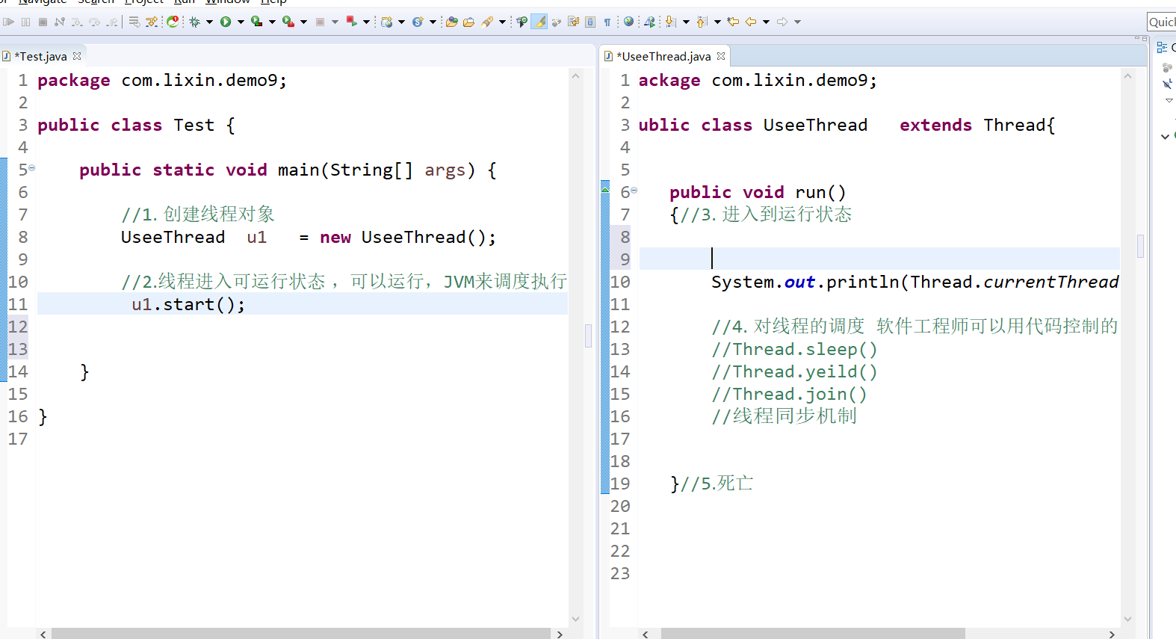Minimize the UseeThread editor pane
This screenshot has width=1176, height=639.
tap(1136, 37)
